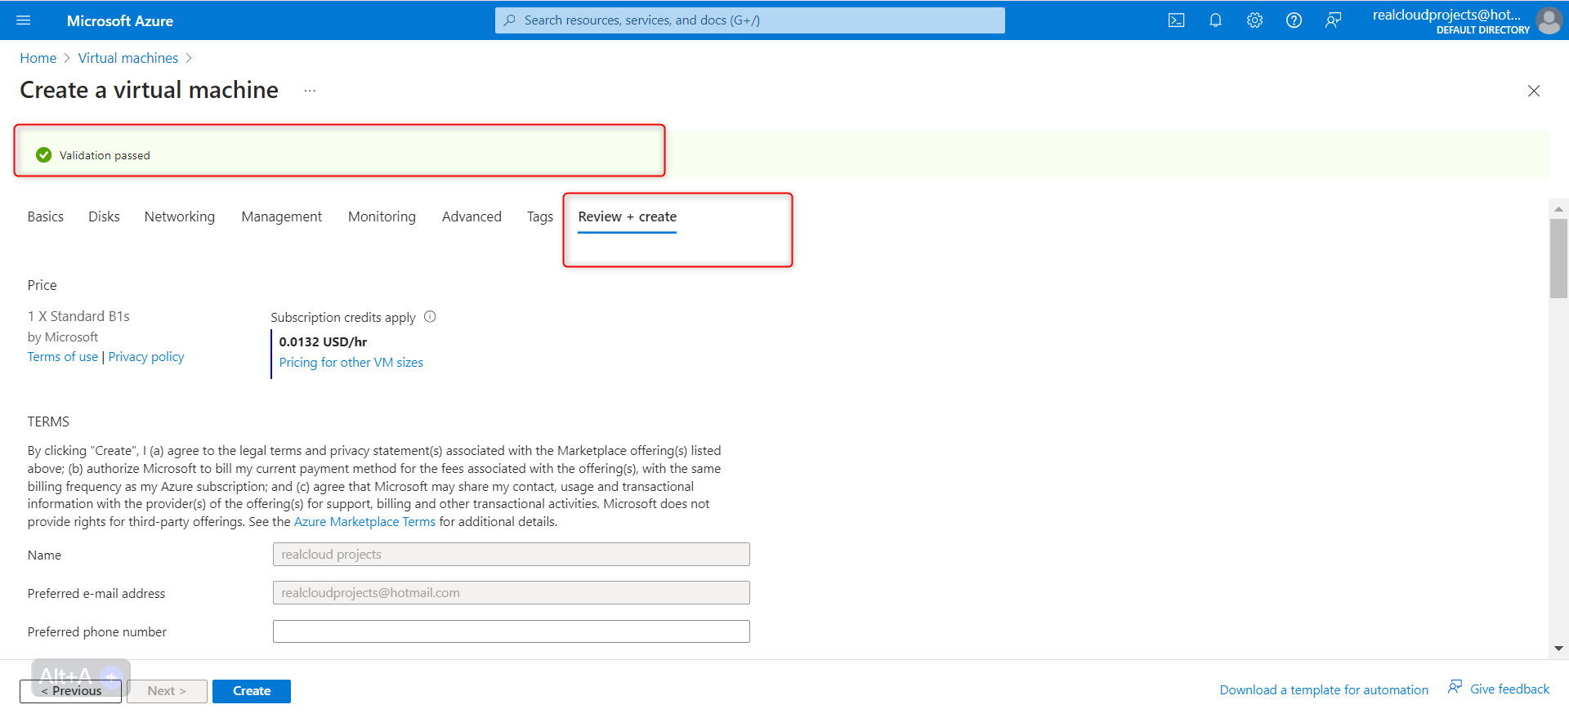Click the by Microsoft text
1569x727 pixels.
pos(63,337)
